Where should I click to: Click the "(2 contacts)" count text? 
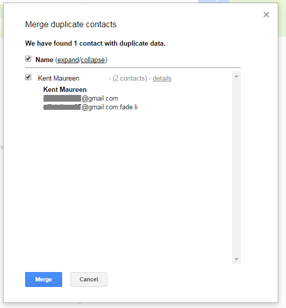pos(129,78)
